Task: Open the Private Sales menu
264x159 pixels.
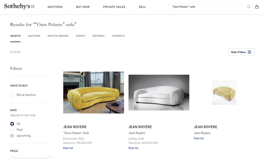Action: click(114, 7)
